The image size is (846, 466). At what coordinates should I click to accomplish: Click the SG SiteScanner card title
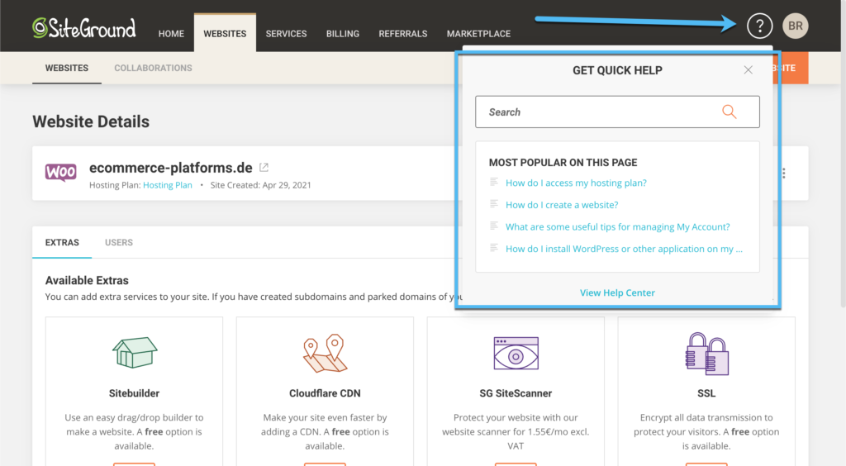(x=516, y=393)
